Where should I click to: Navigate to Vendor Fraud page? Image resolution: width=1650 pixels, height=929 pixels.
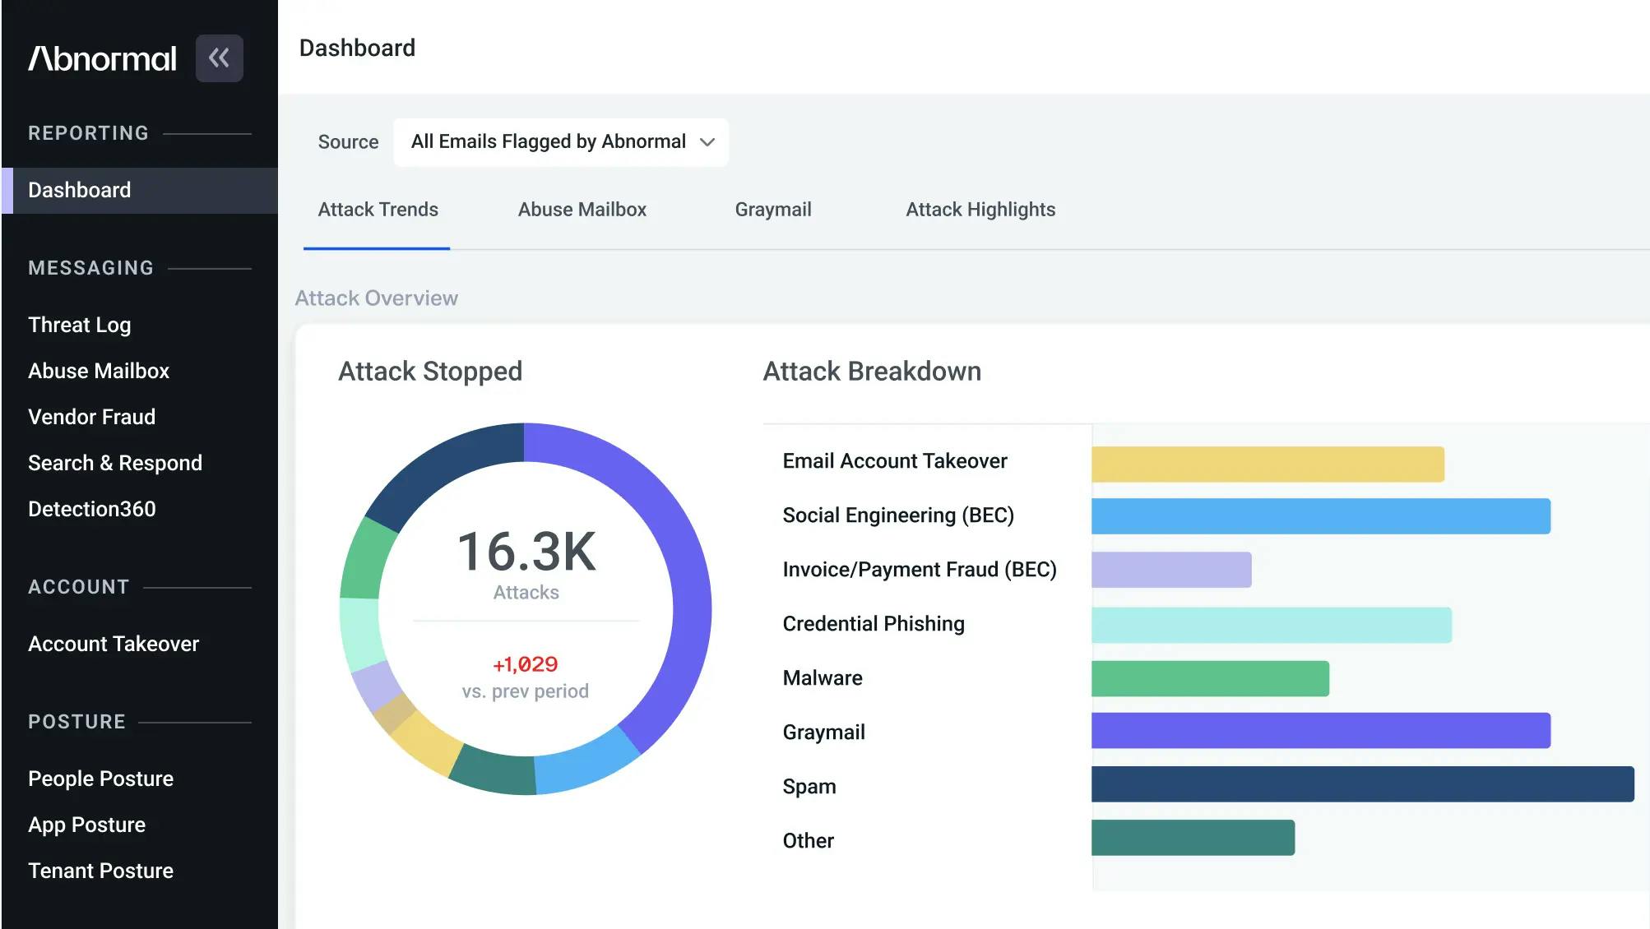[91, 417]
